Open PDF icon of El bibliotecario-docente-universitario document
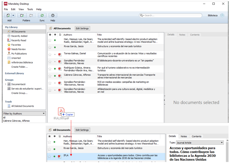This screenshot has width=231, height=165. pyautogui.click(x=60, y=62)
